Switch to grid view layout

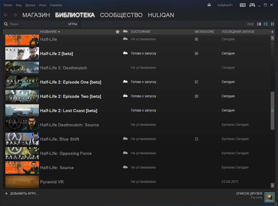click(x=272, y=24)
